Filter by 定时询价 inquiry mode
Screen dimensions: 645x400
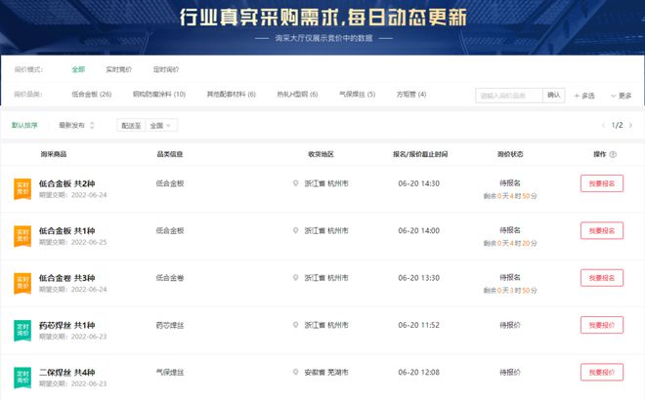pos(166,70)
